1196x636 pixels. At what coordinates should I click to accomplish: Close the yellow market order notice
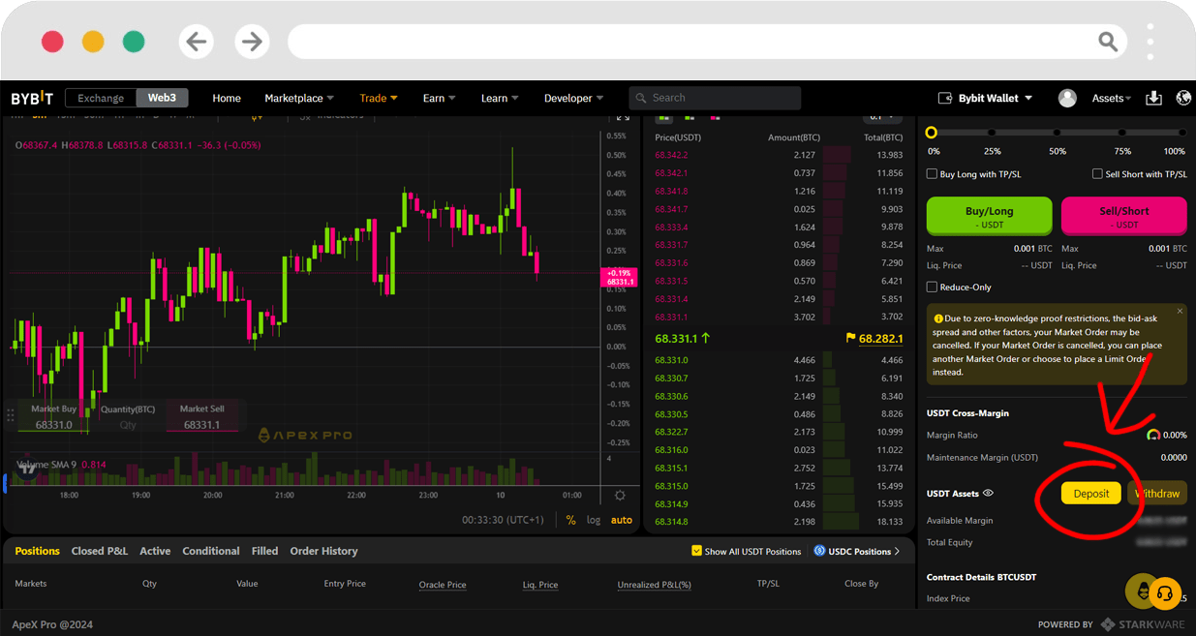coord(1180,311)
